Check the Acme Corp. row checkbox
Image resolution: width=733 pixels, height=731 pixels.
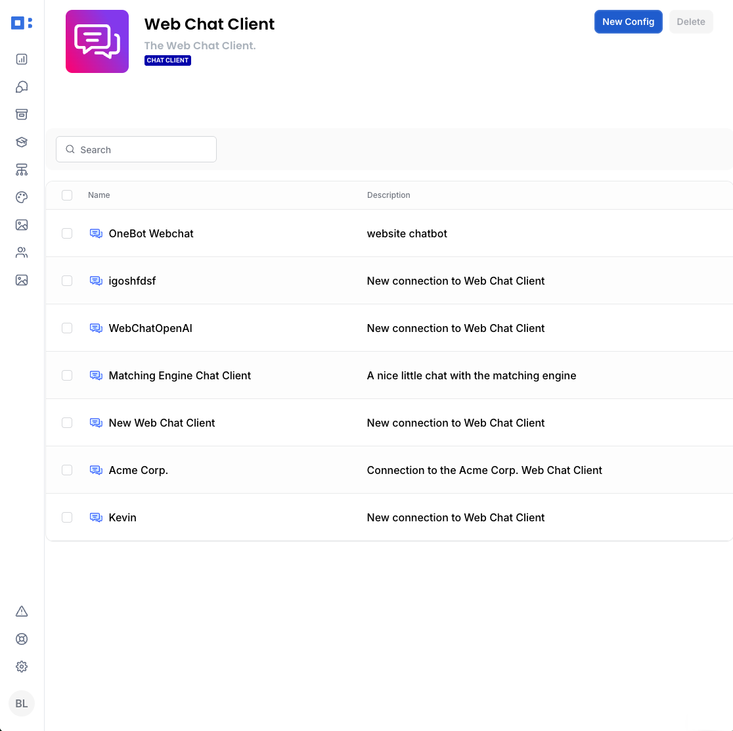coord(67,469)
